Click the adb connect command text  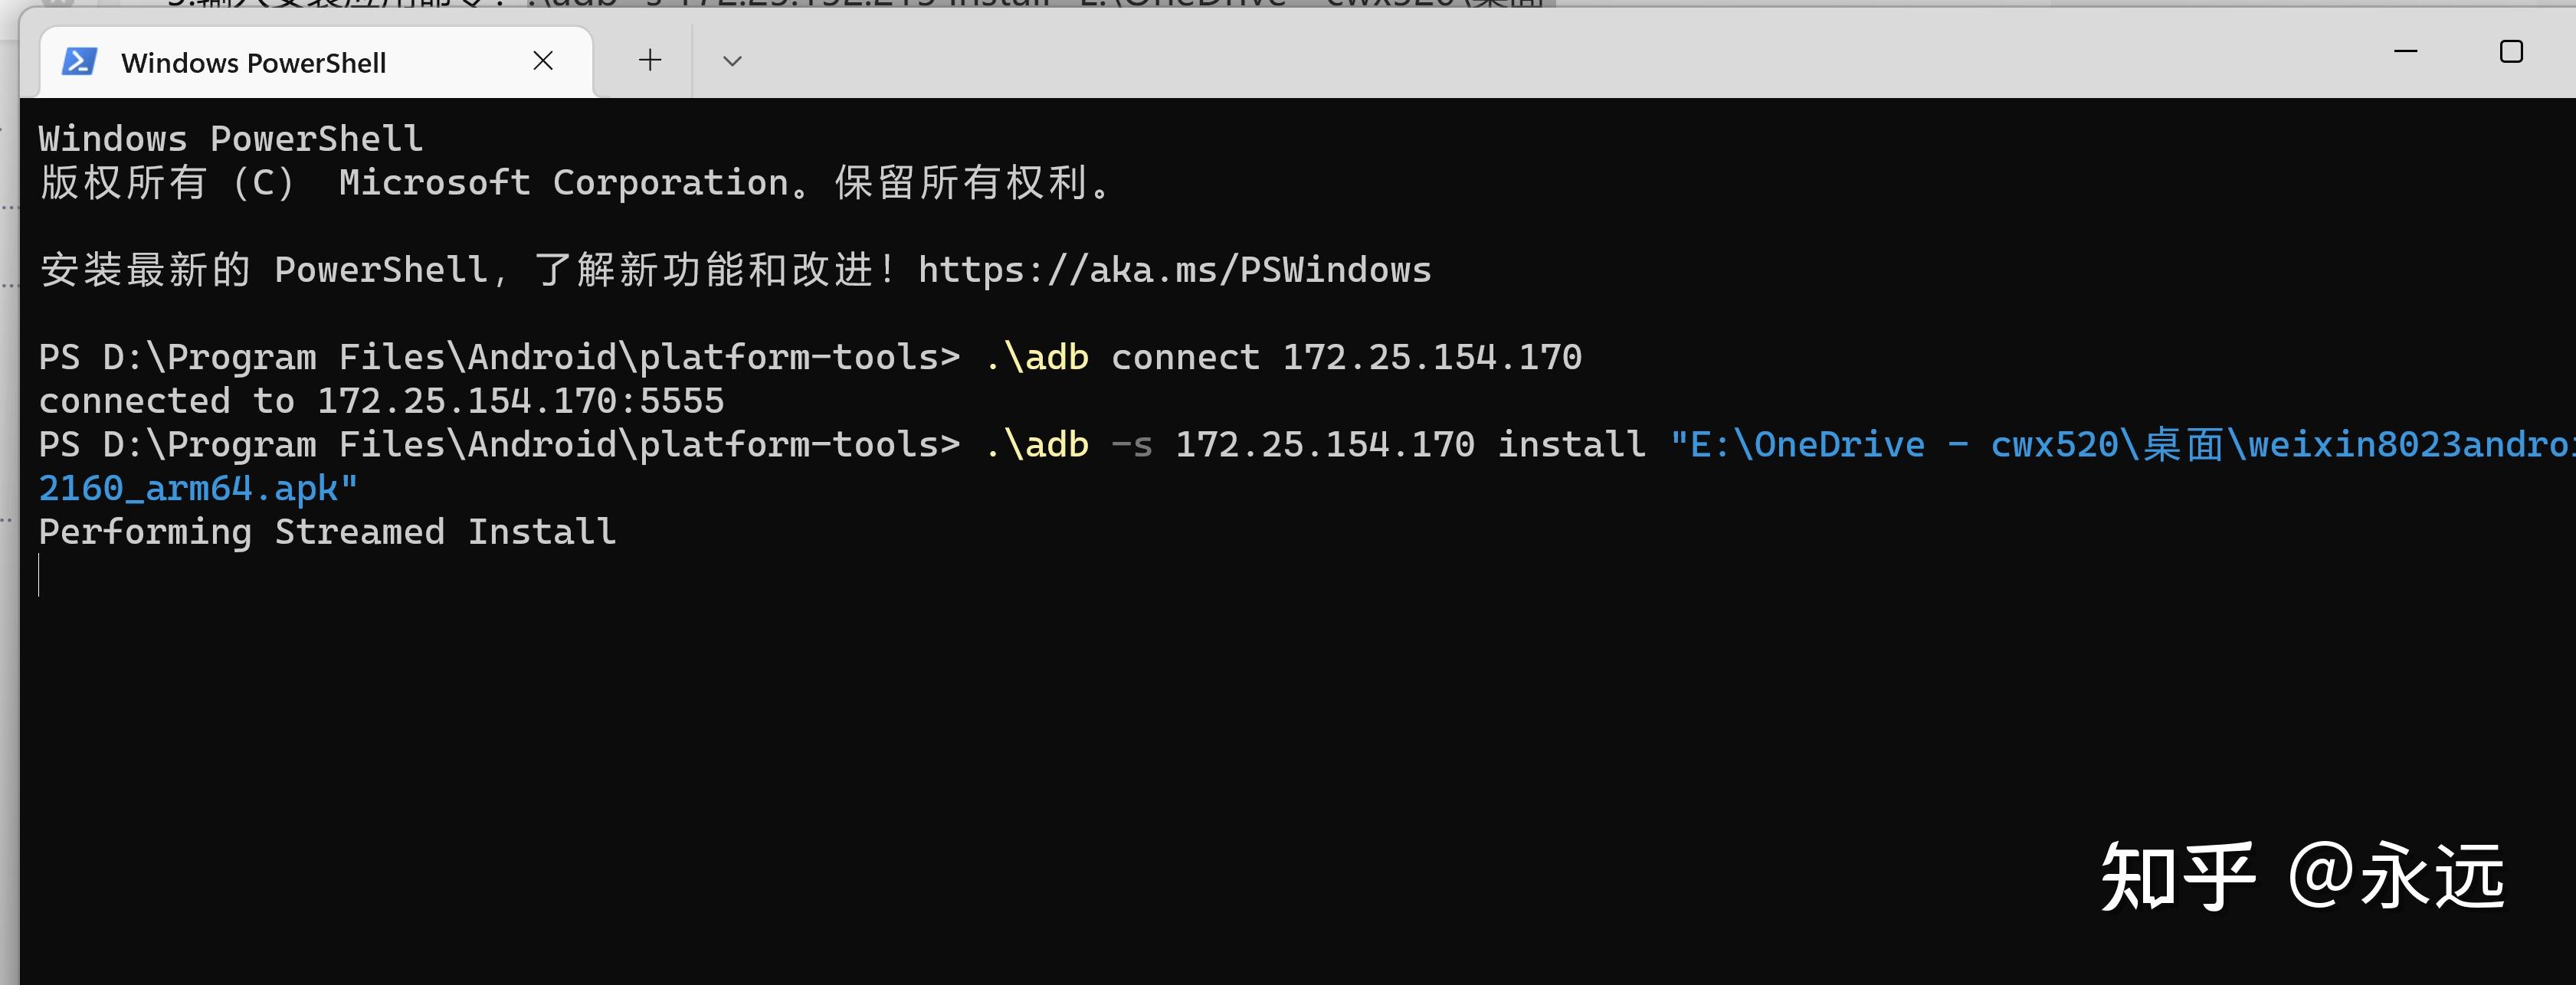1283,357
